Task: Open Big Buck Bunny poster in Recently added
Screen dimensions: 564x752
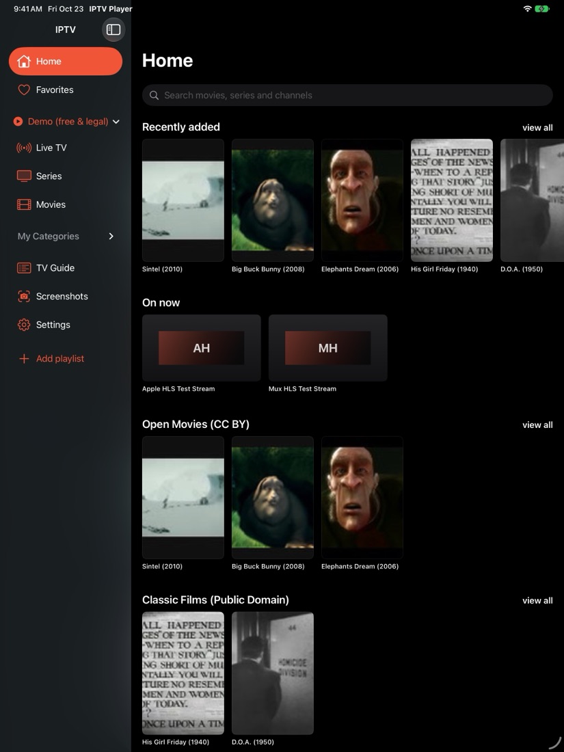Action: coord(272,200)
